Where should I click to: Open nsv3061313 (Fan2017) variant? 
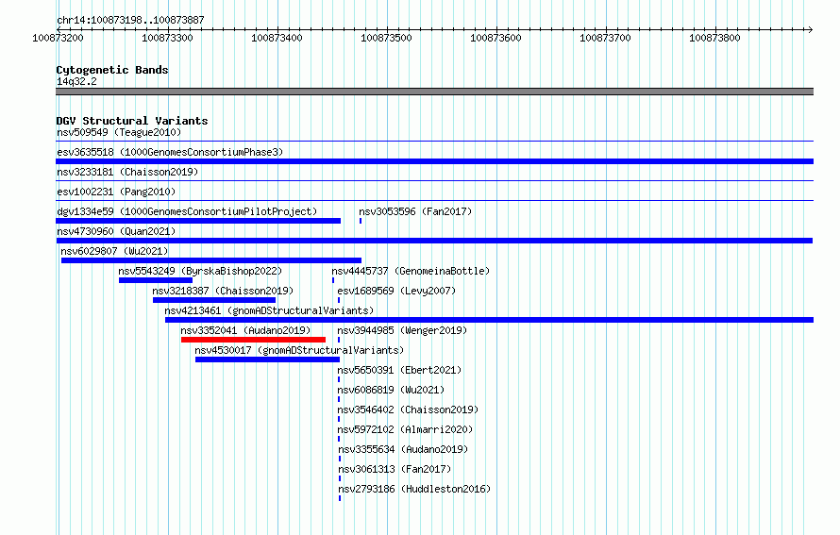395,469
